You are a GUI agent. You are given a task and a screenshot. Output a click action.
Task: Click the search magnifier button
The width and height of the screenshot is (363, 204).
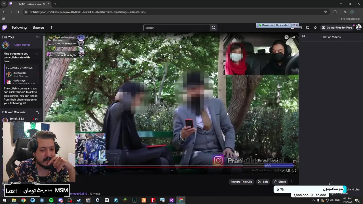214,27
